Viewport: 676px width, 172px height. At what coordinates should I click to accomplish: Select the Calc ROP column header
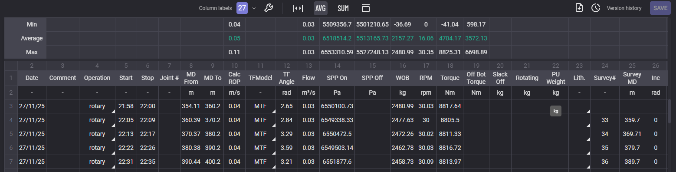[x=234, y=78]
